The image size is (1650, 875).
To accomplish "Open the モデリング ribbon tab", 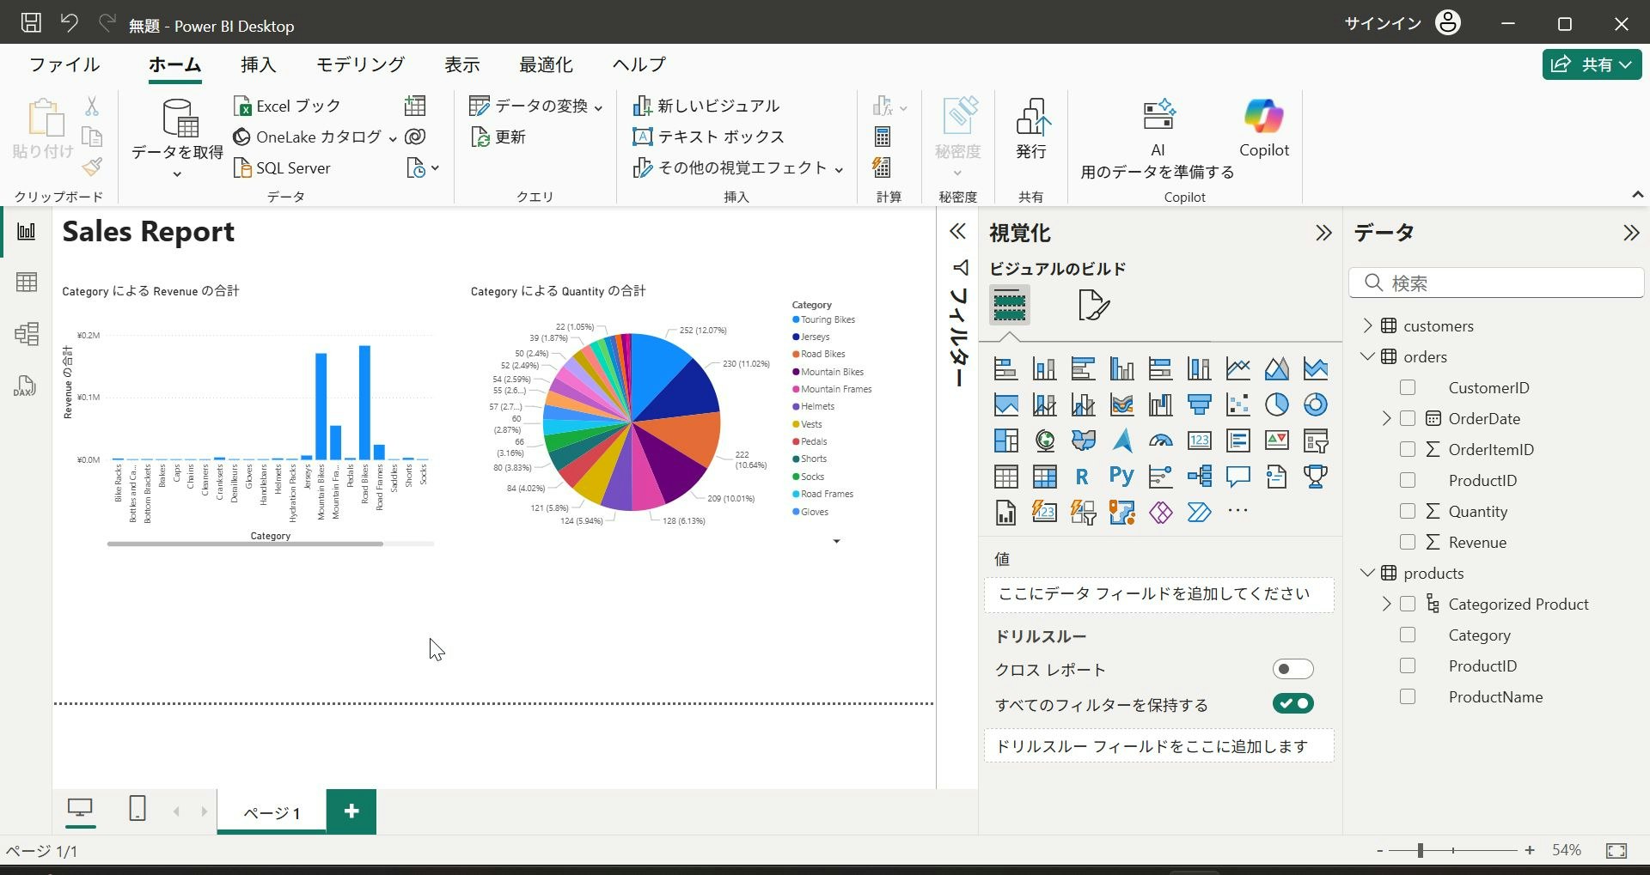I will (360, 64).
